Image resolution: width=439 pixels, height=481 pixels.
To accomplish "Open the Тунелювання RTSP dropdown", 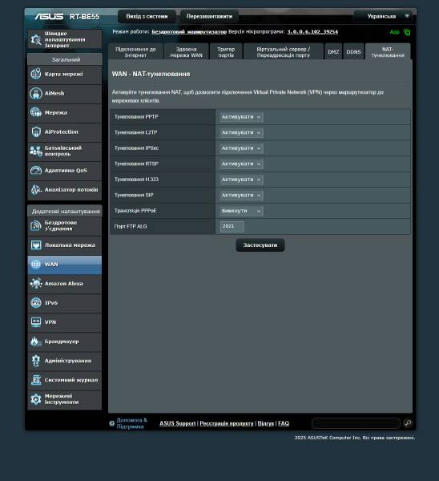I will tap(241, 164).
